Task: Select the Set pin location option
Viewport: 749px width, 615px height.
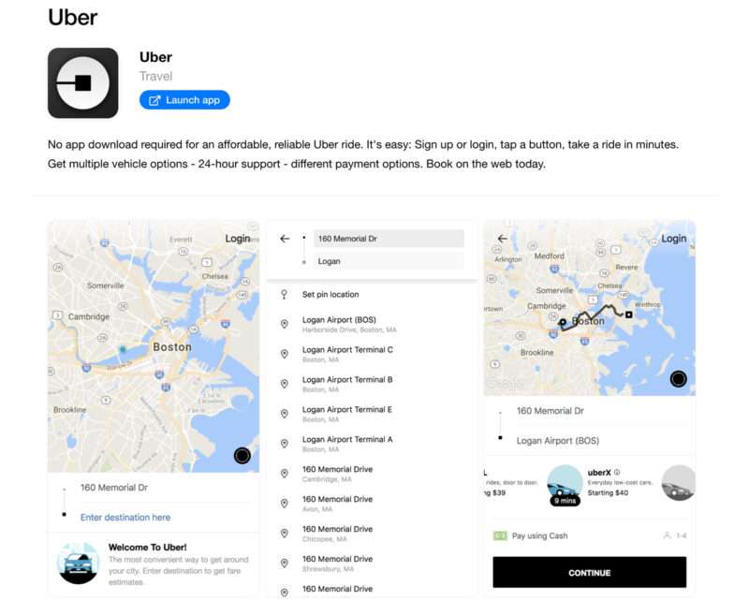Action: [330, 295]
